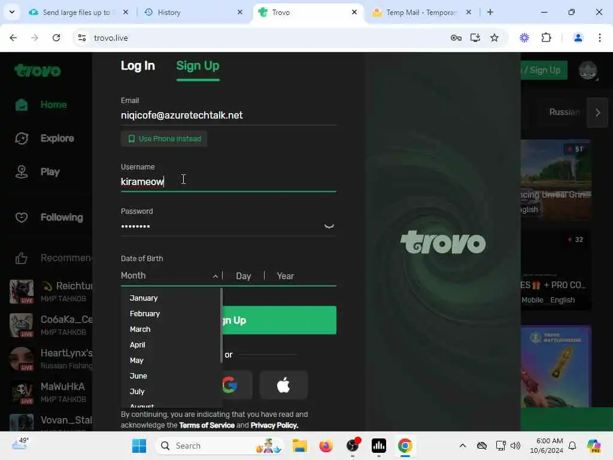Open the Play sidebar item
This screenshot has width=613, height=460.
coord(37,172)
